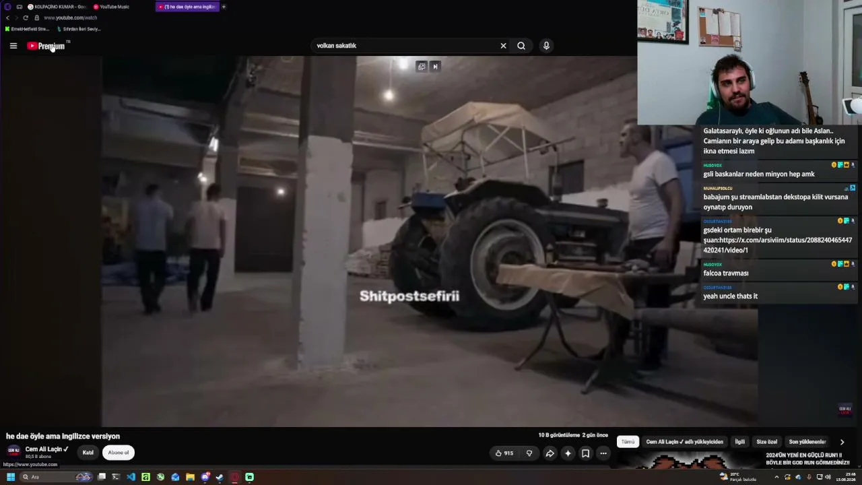This screenshot has height=485, width=862.
Task: Open the Sıfırdan İleri Seviy... bookmark
Action: click(x=79, y=29)
